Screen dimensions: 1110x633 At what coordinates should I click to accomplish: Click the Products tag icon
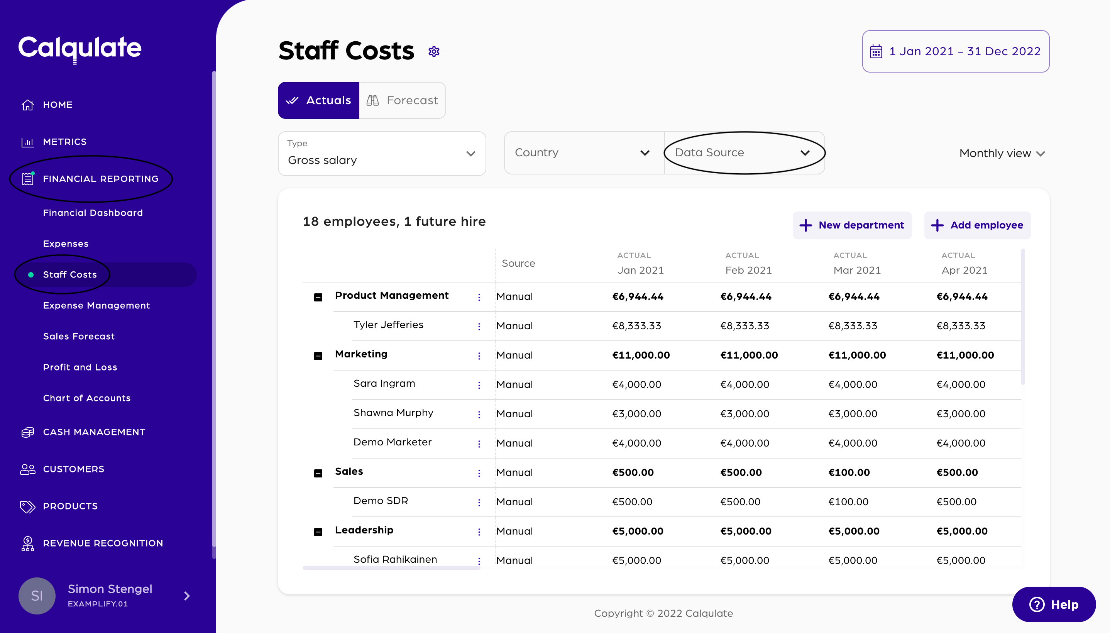coord(28,506)
